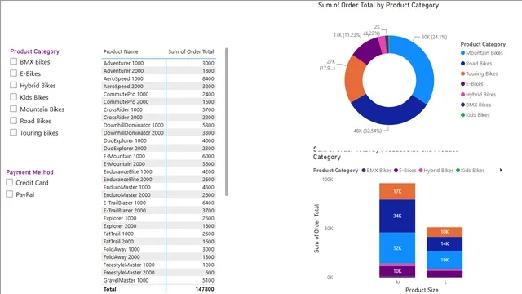Click E-Bikes in the bar chart legend

click(405, 171)
